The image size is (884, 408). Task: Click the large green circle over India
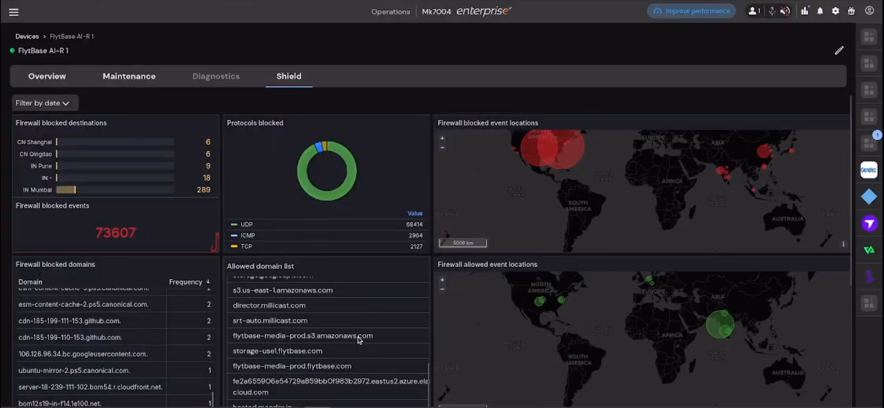pos(720,325)
